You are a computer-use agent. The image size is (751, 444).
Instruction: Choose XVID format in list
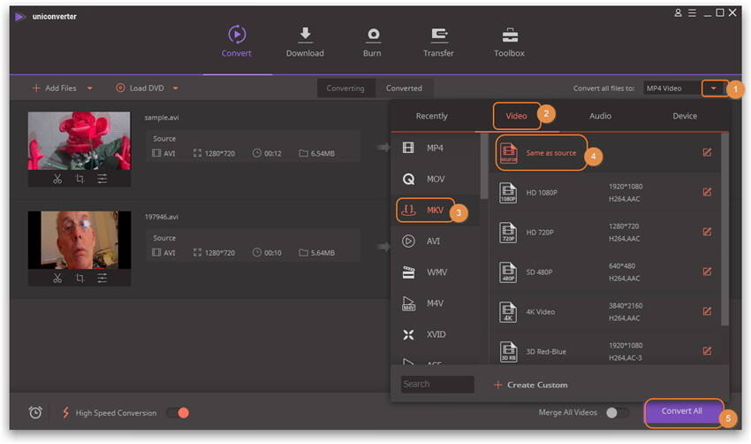click(x=436, y=334)
